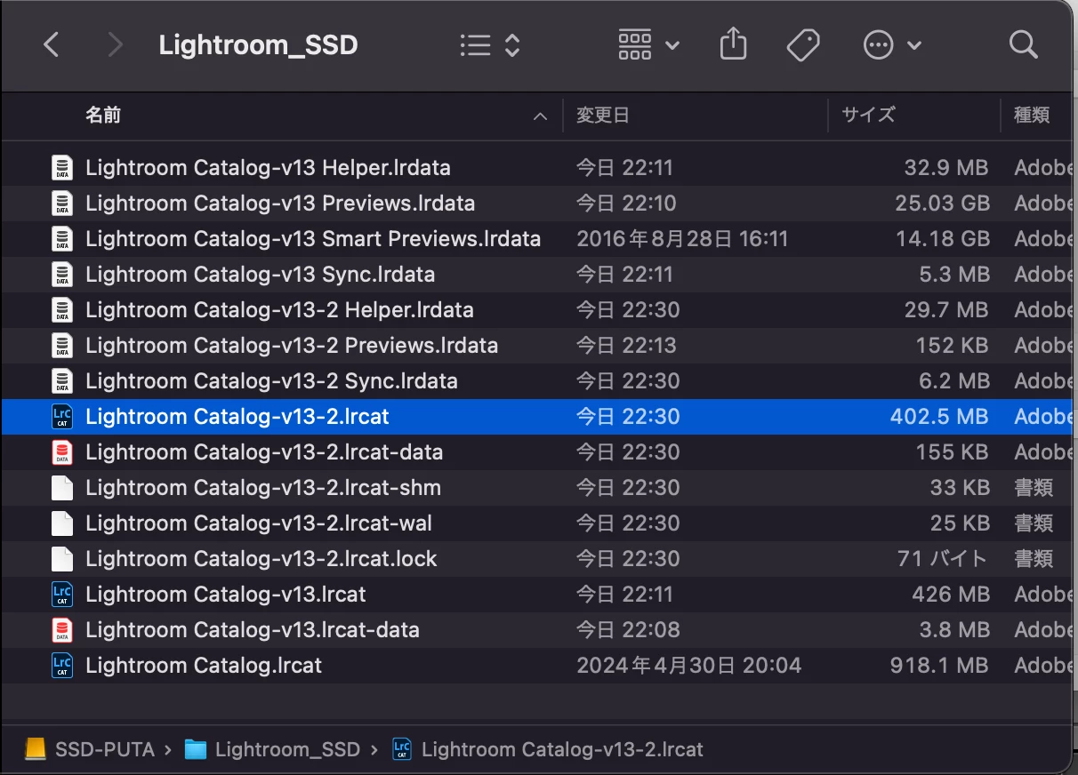Image resolution: width=1078 pixels, height=775 pixels.
Task: Click icon of Lightroom Catalog-v13 Sync.lrdata
Action: (x=62, y=275)
